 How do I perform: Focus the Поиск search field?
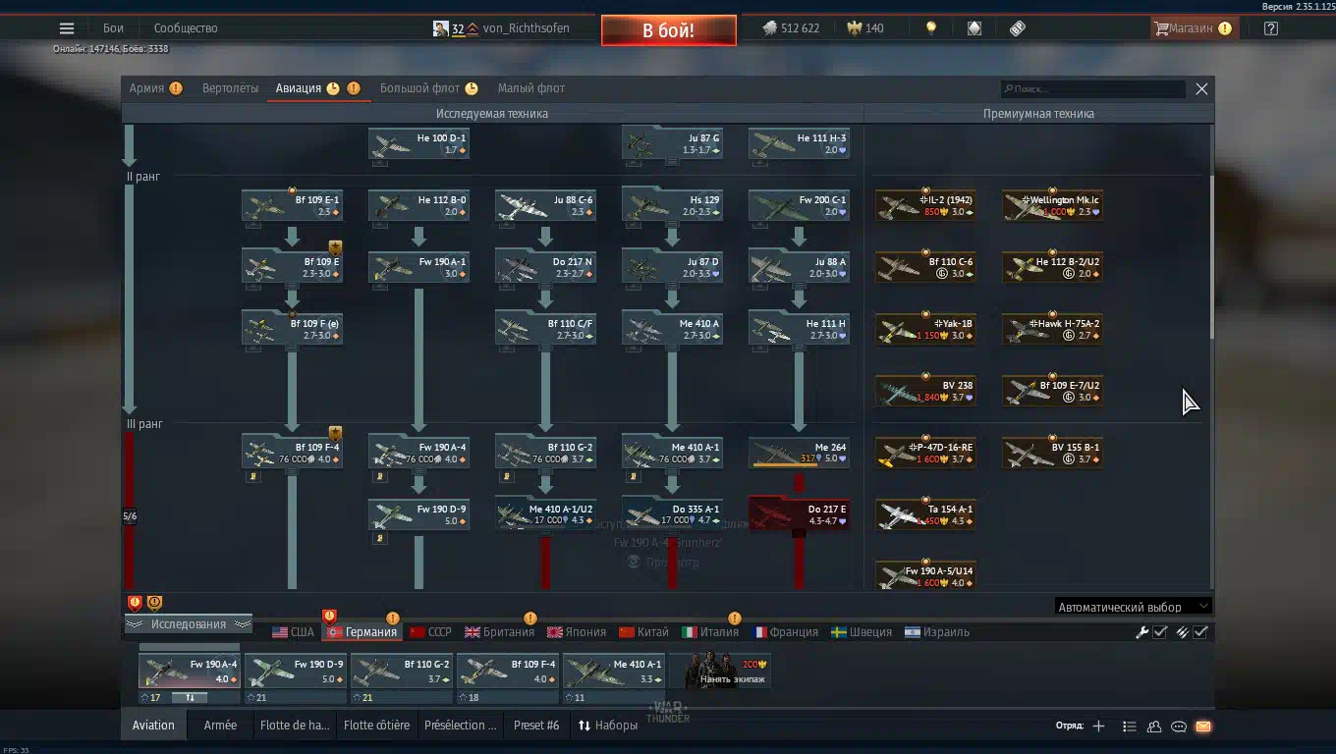coord(1093,89)
